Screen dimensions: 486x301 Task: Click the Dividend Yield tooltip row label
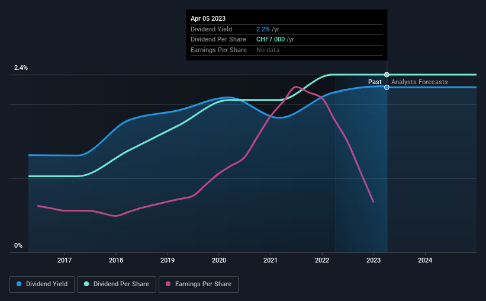pyautogui.click(x=211, y=29)
